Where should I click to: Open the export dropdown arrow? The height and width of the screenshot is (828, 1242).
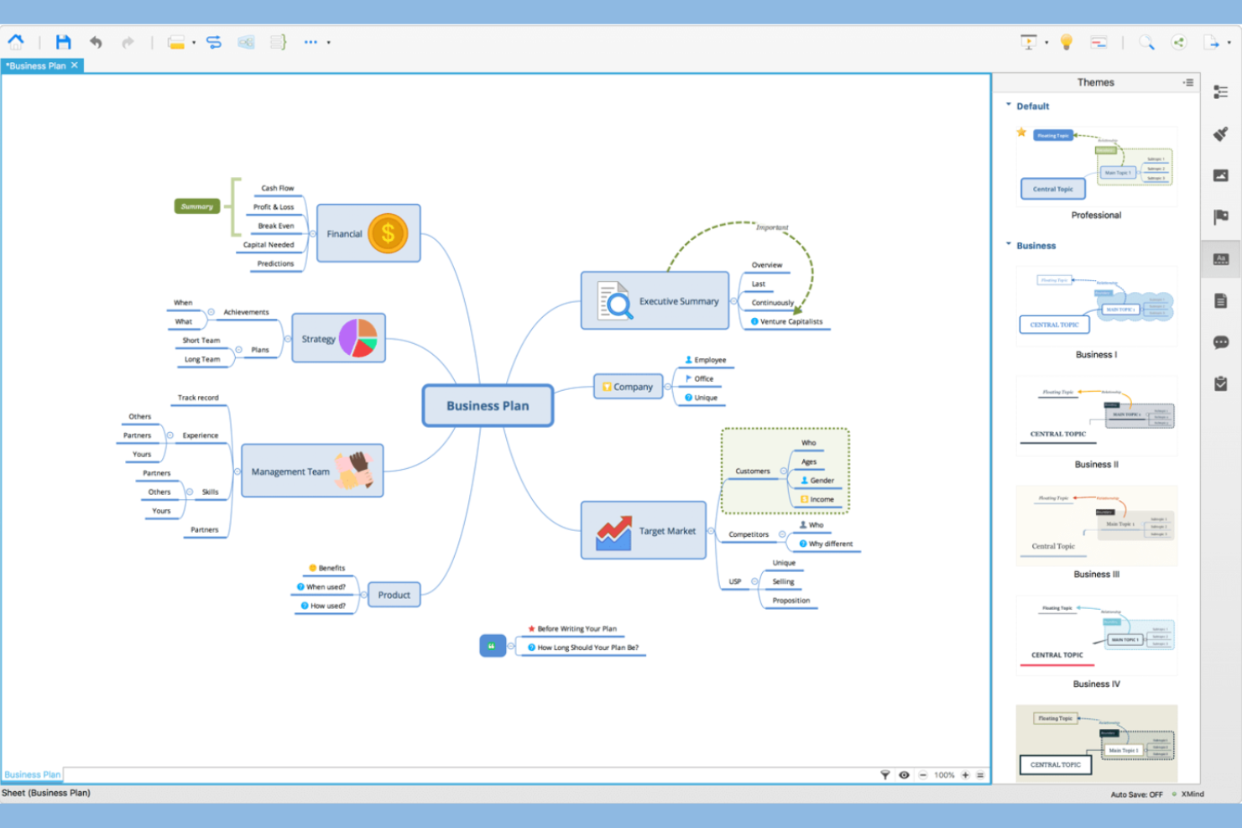click(1229, 42)
